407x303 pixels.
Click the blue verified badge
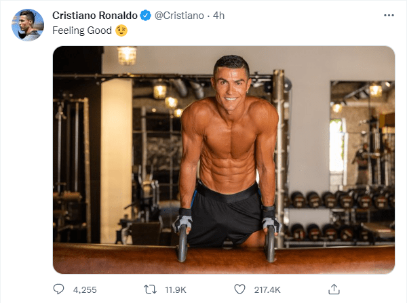144,16
